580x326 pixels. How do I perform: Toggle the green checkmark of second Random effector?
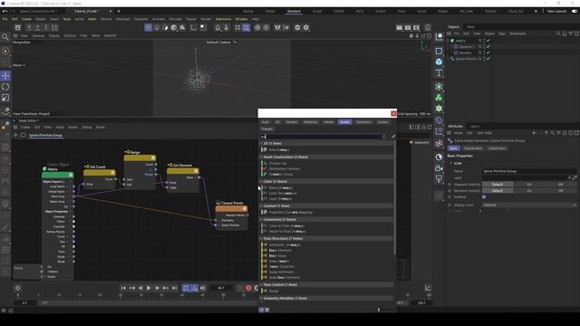point(488,53)
